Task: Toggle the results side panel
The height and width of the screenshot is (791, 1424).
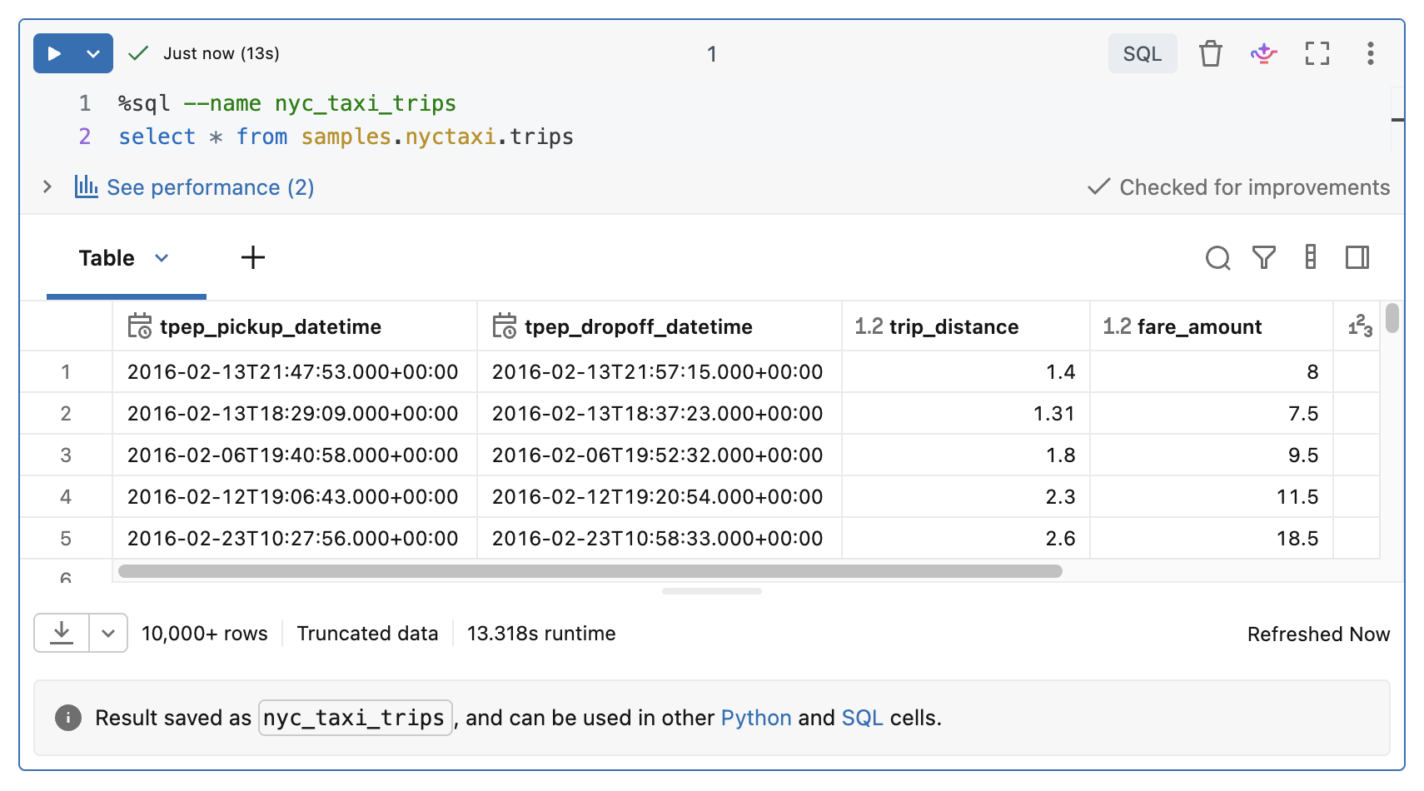Action: (x=1357, y=257)
